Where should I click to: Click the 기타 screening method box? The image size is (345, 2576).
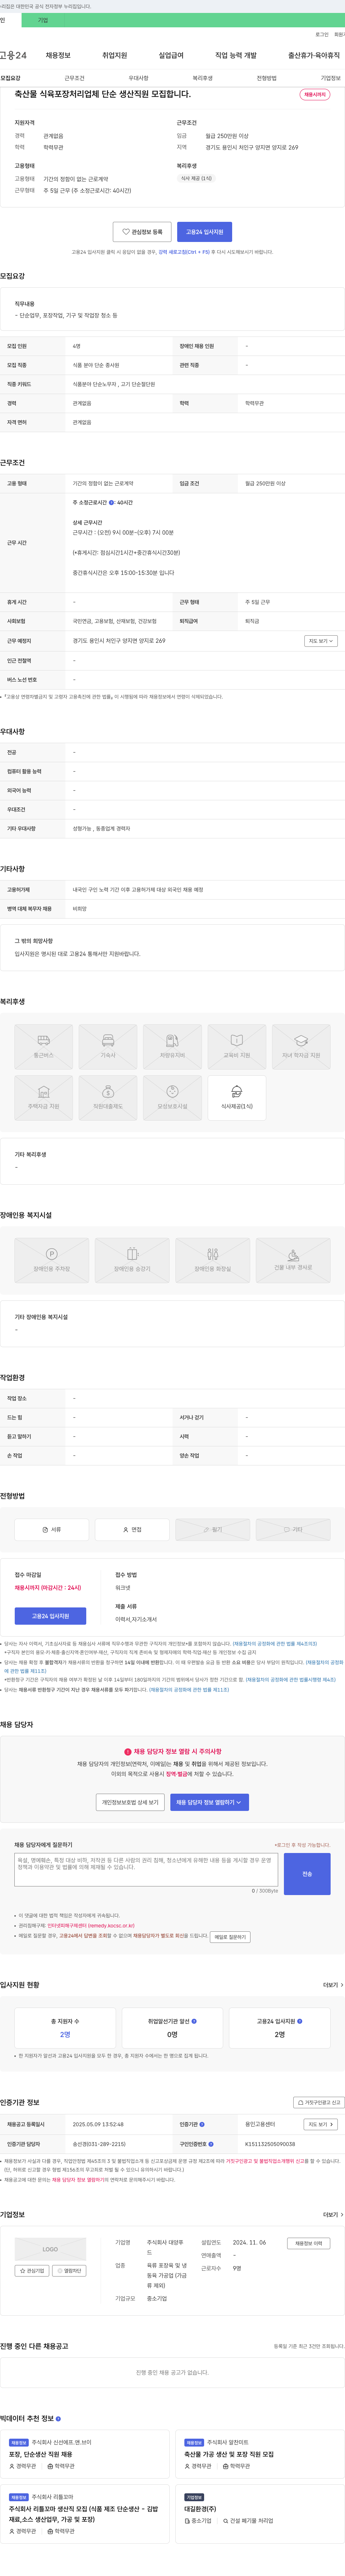pos(293,1530)
